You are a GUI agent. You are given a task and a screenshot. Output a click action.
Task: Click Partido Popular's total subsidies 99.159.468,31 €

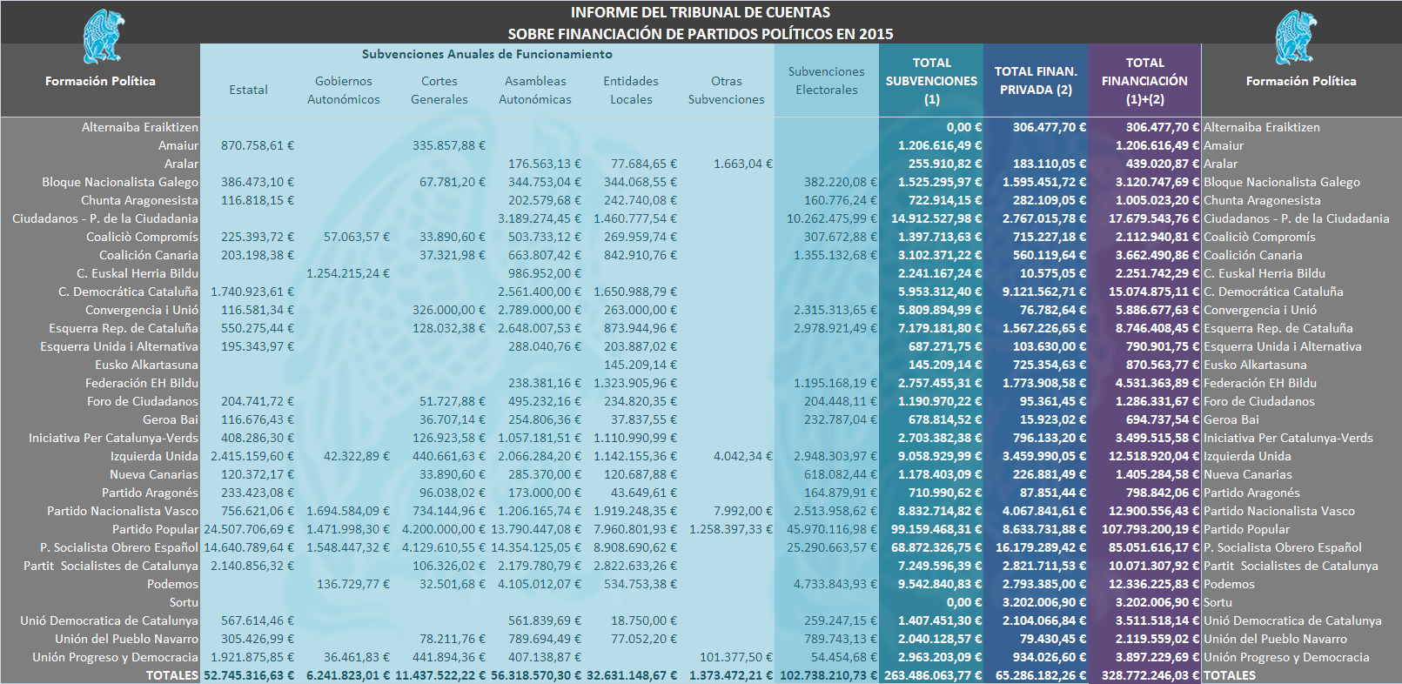(936, 529)
